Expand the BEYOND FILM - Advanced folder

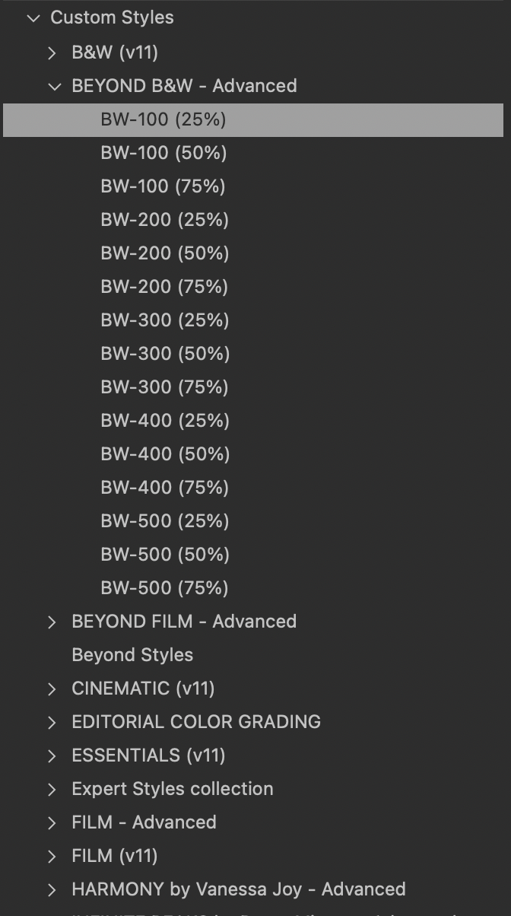pos(52,622)
